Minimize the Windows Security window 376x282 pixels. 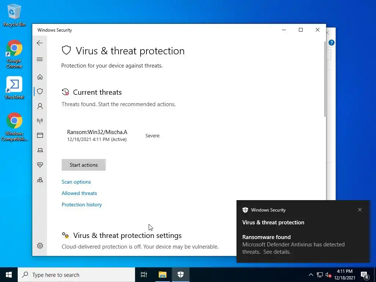(x=284, y=30)
